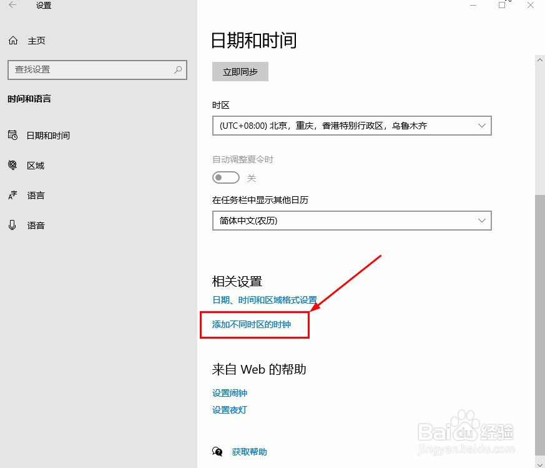
Task: Select the clock icon beside 日期和时间
Action: (13, 135)
